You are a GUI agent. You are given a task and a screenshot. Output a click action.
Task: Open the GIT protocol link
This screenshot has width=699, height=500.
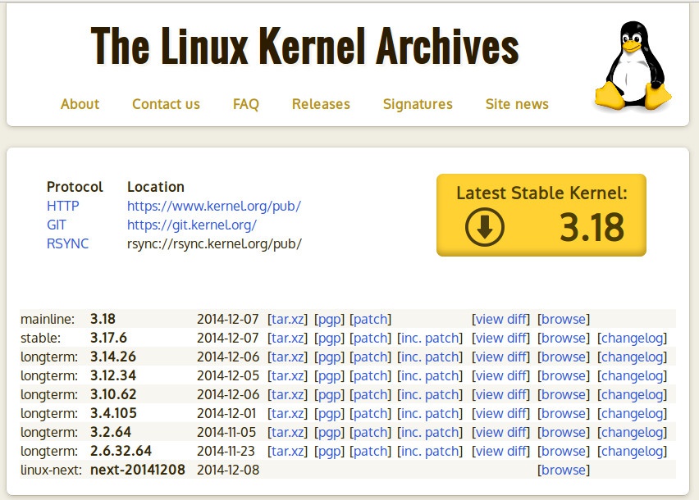pyautogui.click(x=57, y=225)
